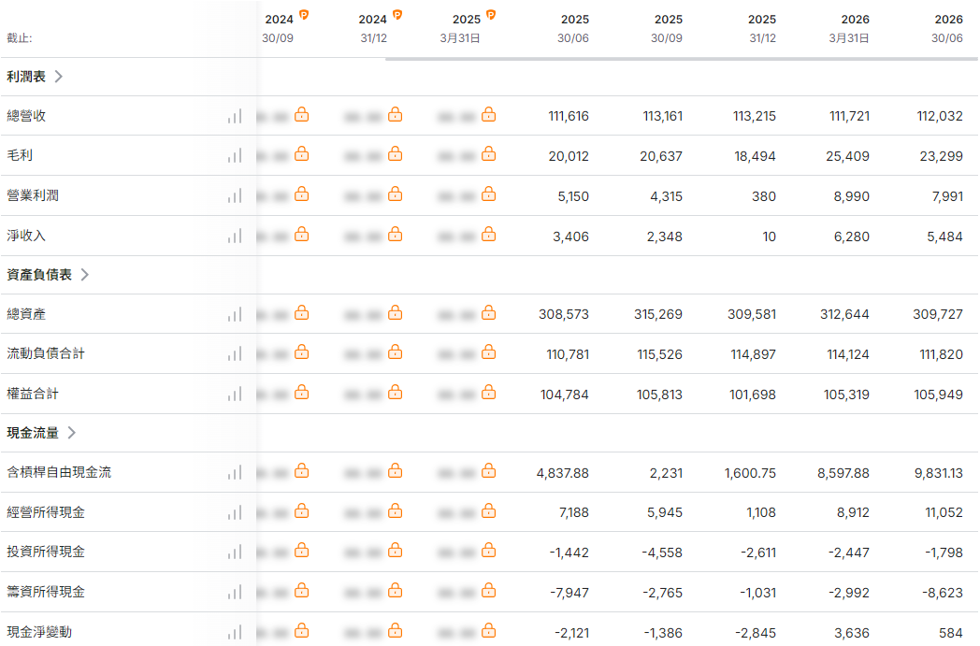Select the 2025 30/06 column header
This screenshot has width=980, height=646.
(574, 29)
